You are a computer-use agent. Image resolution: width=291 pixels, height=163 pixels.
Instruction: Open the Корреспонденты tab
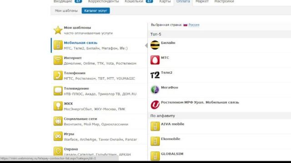pyautogui.click(x=103, y=1)
